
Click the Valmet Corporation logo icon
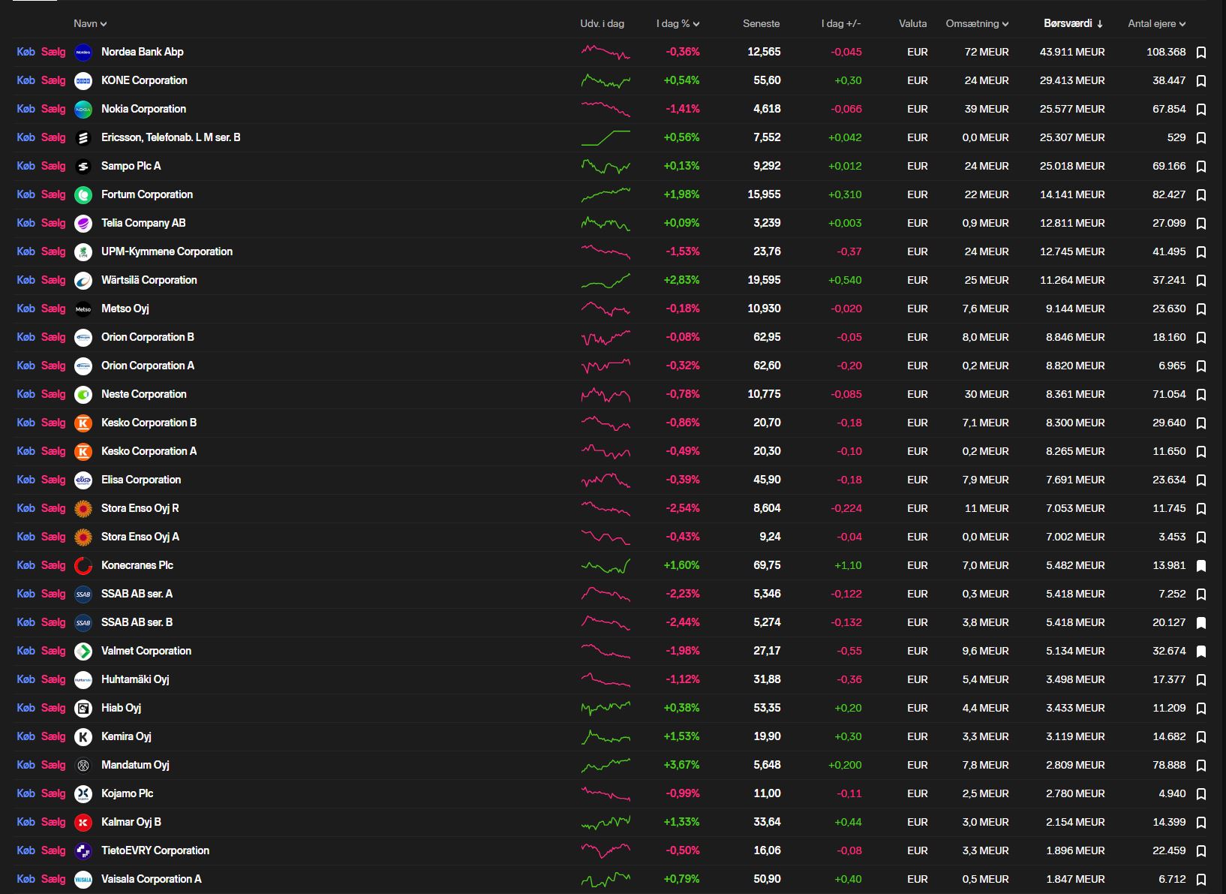(83, 652)
